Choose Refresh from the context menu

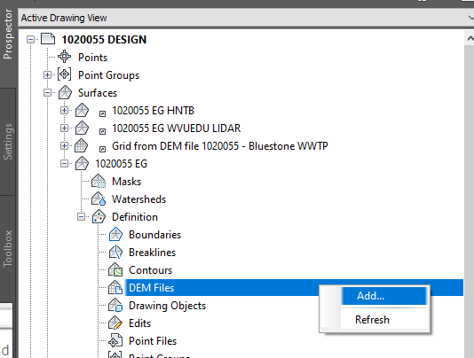click(384, 319)
